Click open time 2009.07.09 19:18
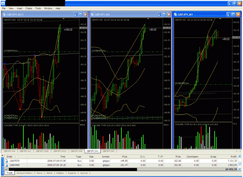Screen dimensions: 243x177 pyautogui.click(x=56, y=165)
